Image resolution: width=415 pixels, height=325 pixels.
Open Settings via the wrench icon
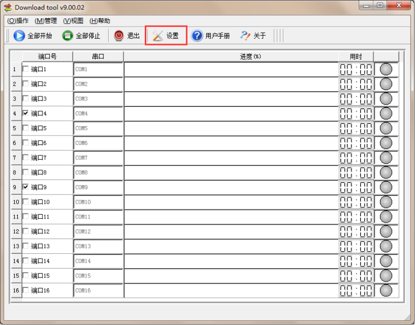158,36
